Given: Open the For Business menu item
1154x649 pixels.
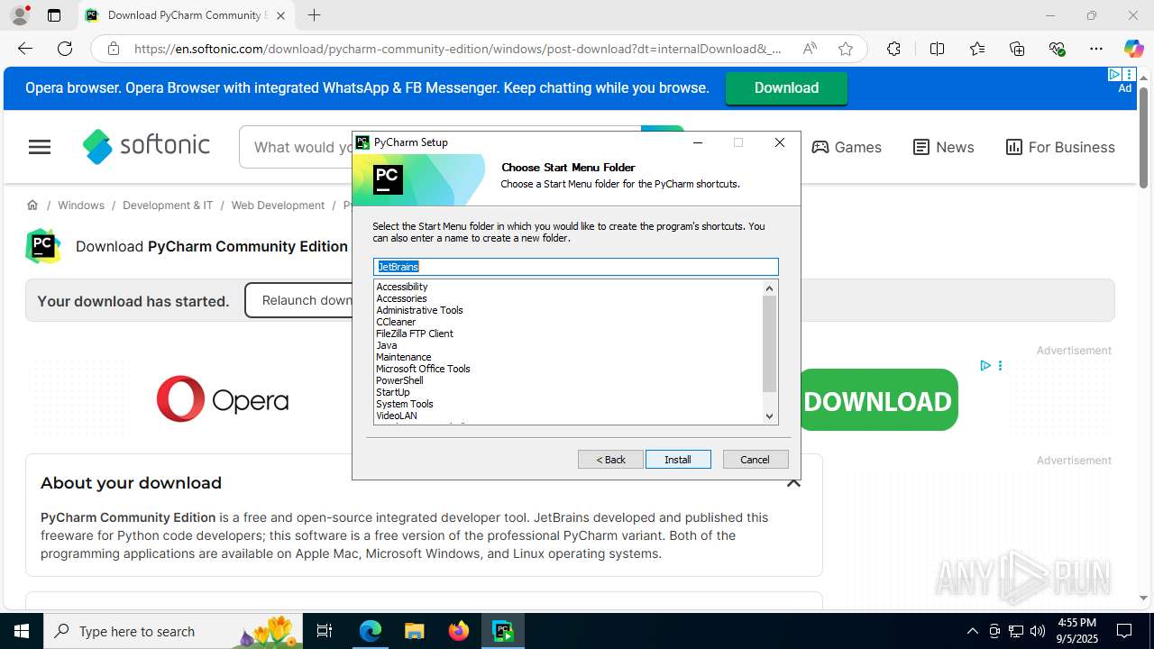Looking at the screenshot, I should click(x=1060, y=147).
